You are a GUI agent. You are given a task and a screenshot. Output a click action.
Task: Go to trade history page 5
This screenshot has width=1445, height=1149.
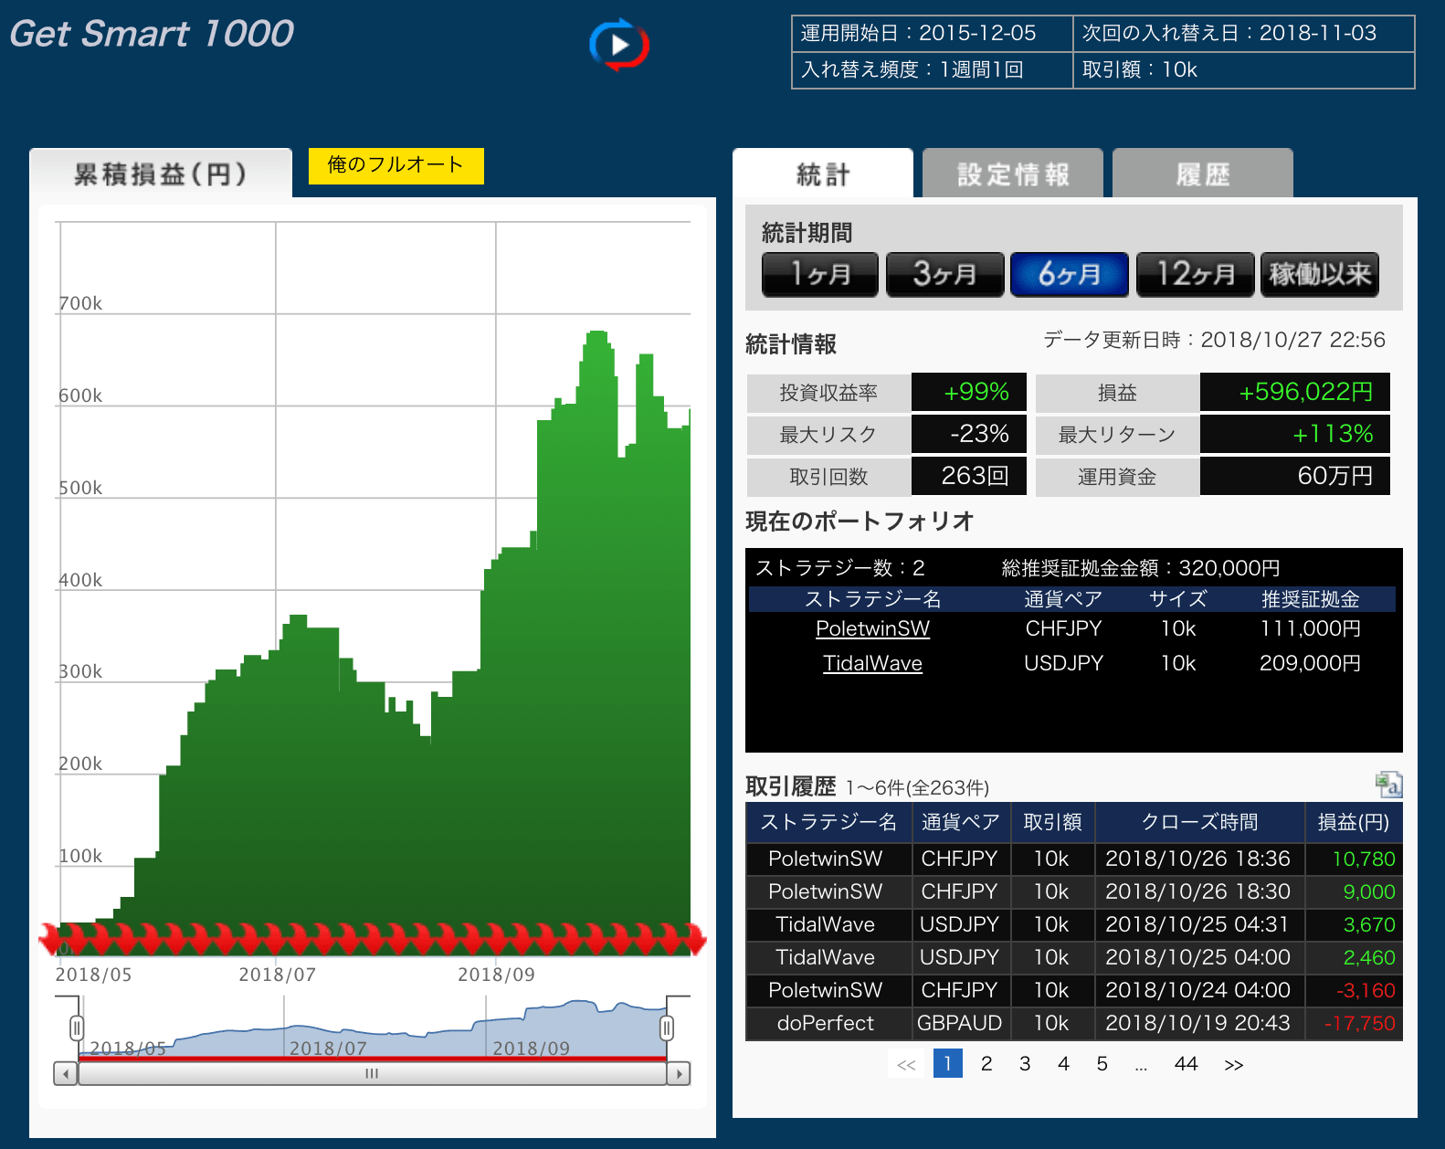coord(1102,1063)
